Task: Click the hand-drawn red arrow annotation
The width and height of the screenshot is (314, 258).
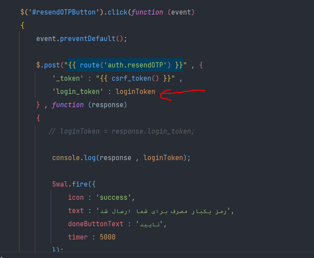Action: pyautogui.click(x=183, y=95)
